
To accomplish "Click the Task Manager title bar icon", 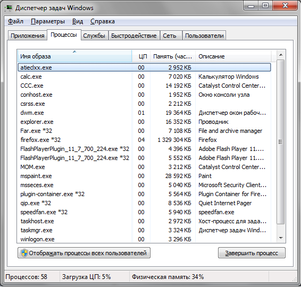I will (x=9, y=8).
